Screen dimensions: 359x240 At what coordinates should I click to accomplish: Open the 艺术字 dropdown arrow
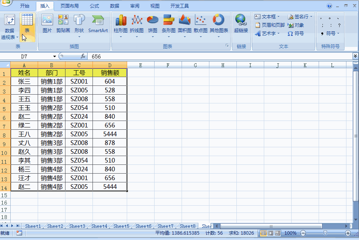278,34
